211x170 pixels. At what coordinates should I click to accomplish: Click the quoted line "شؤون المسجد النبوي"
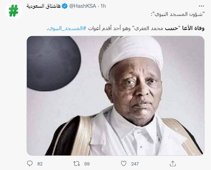click(x=178, y=14)
